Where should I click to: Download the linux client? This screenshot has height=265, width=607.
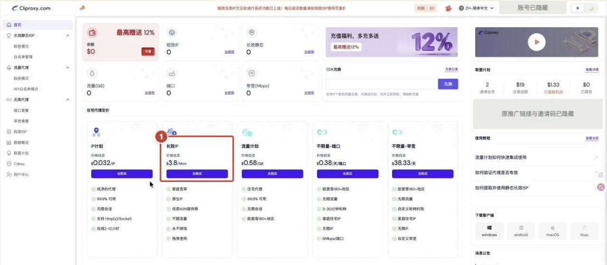point(584,231)
